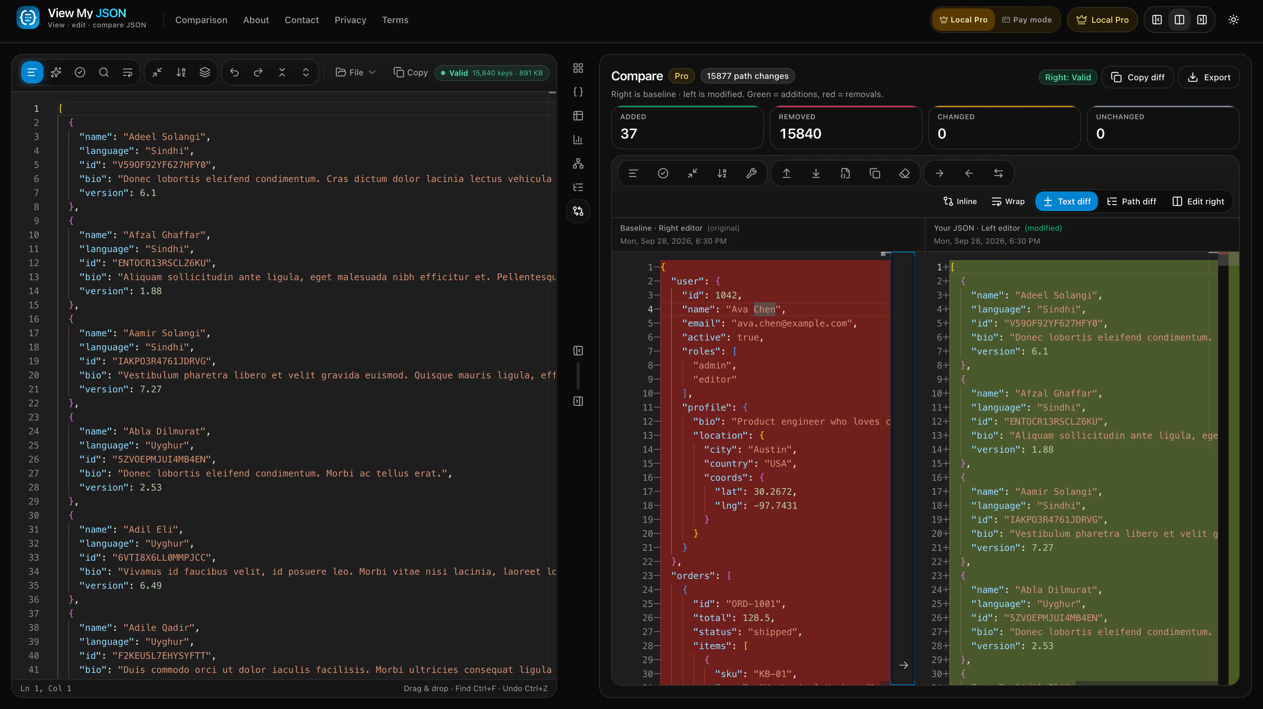Click the download arrow icon in compare toolbar
1263x709 pixels.
(x=816, y=174)
